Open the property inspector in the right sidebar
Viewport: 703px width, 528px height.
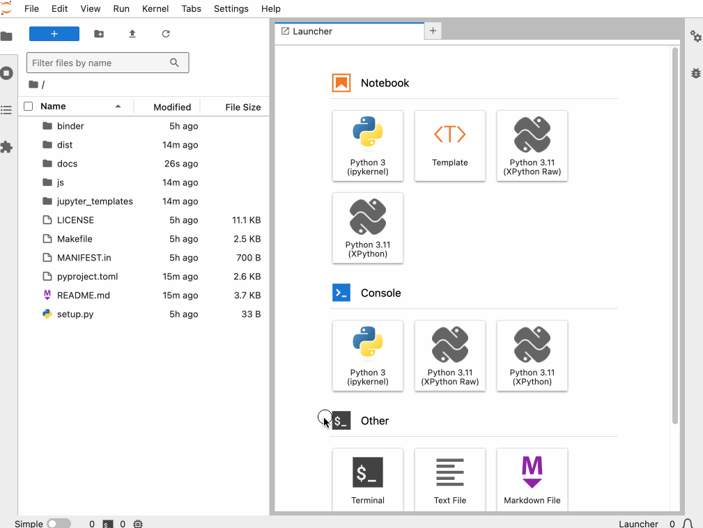pyautogui.click(x=695, y=36)
